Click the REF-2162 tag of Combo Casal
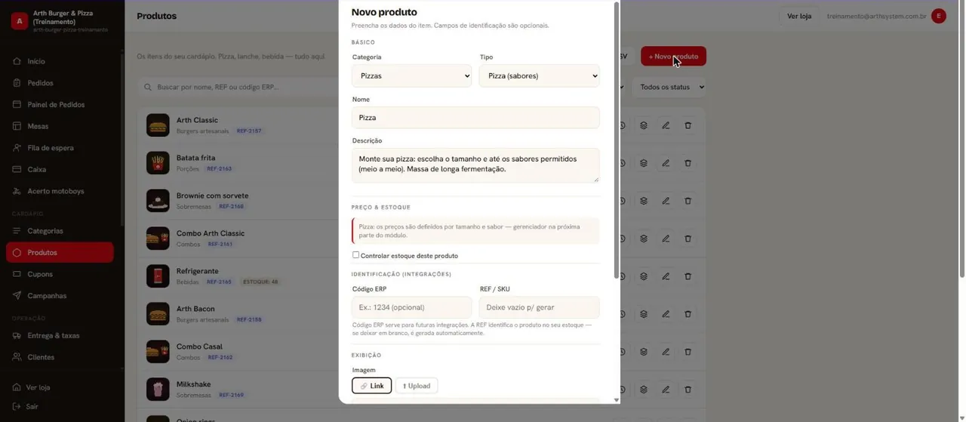The width and height of the screenshot is (966, 422). pos(220,358)
